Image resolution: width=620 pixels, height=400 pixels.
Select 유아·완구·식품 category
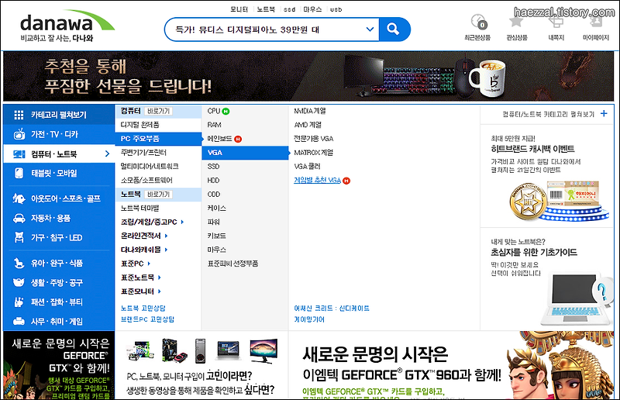point(59,263)
